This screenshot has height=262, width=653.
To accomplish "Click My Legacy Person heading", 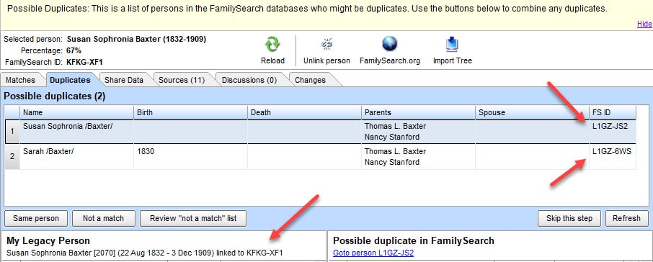I will coord(48,240).
